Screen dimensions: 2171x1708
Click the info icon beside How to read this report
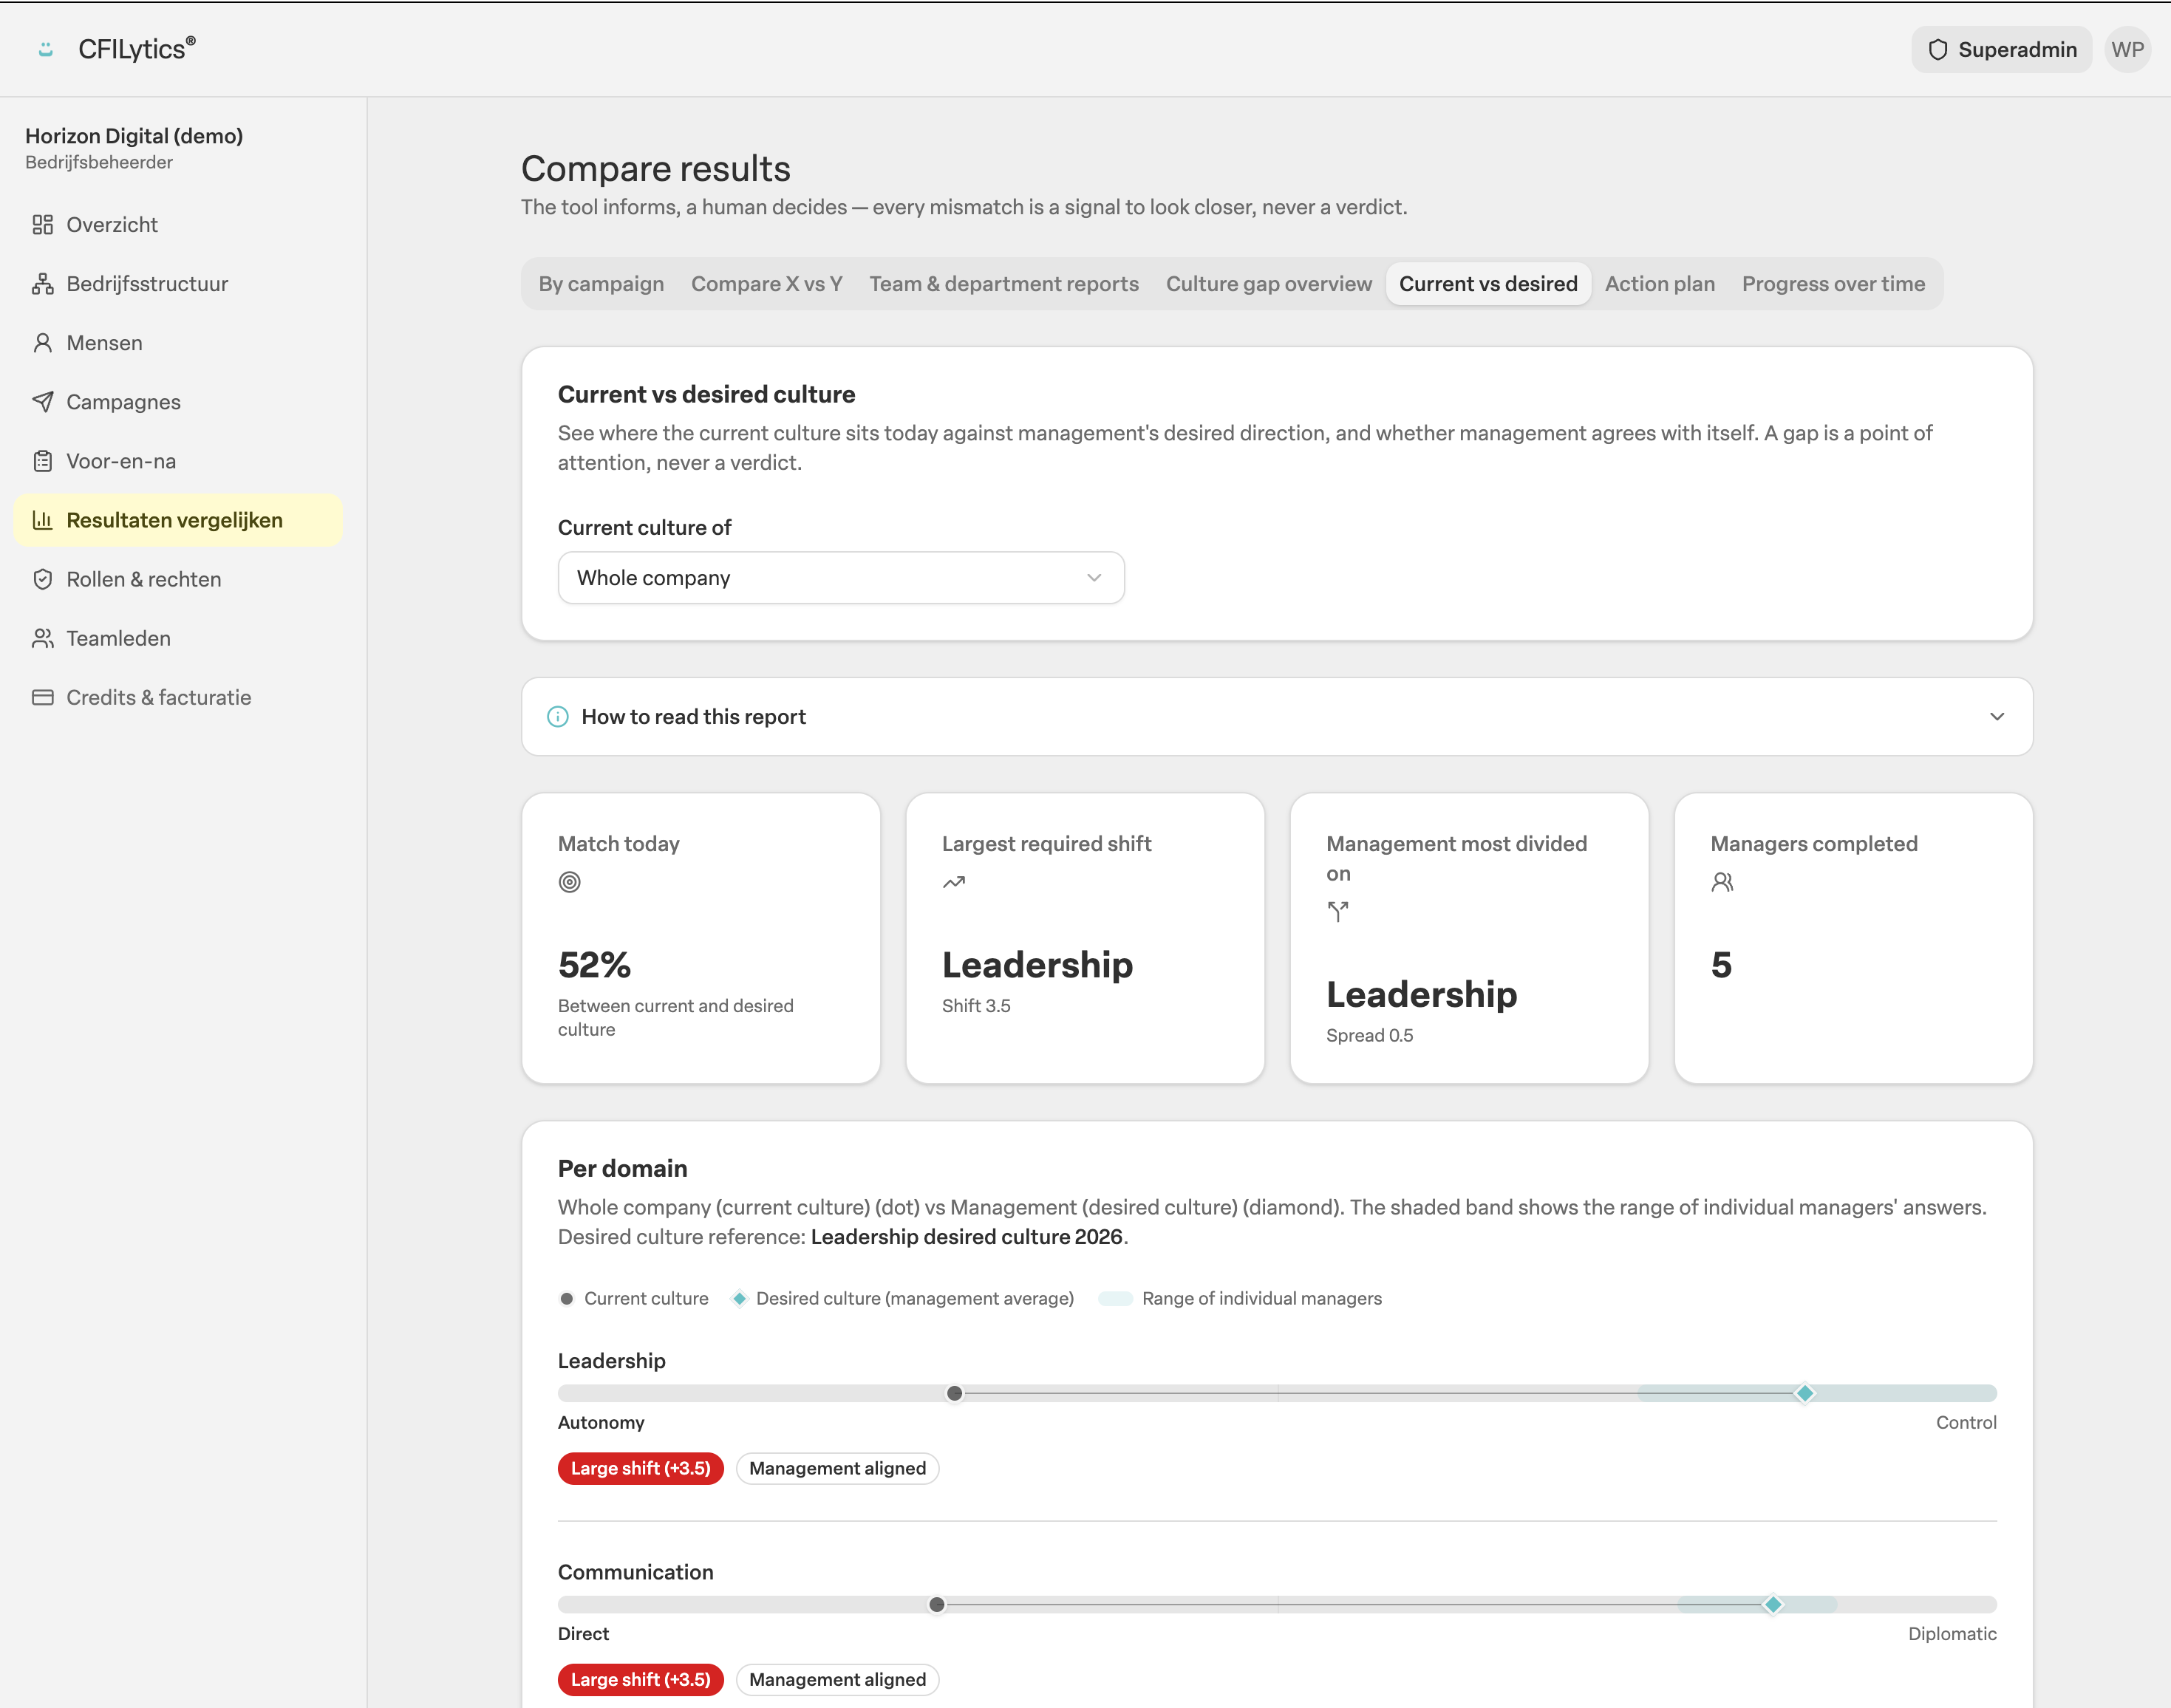click(x=558, y=716)
